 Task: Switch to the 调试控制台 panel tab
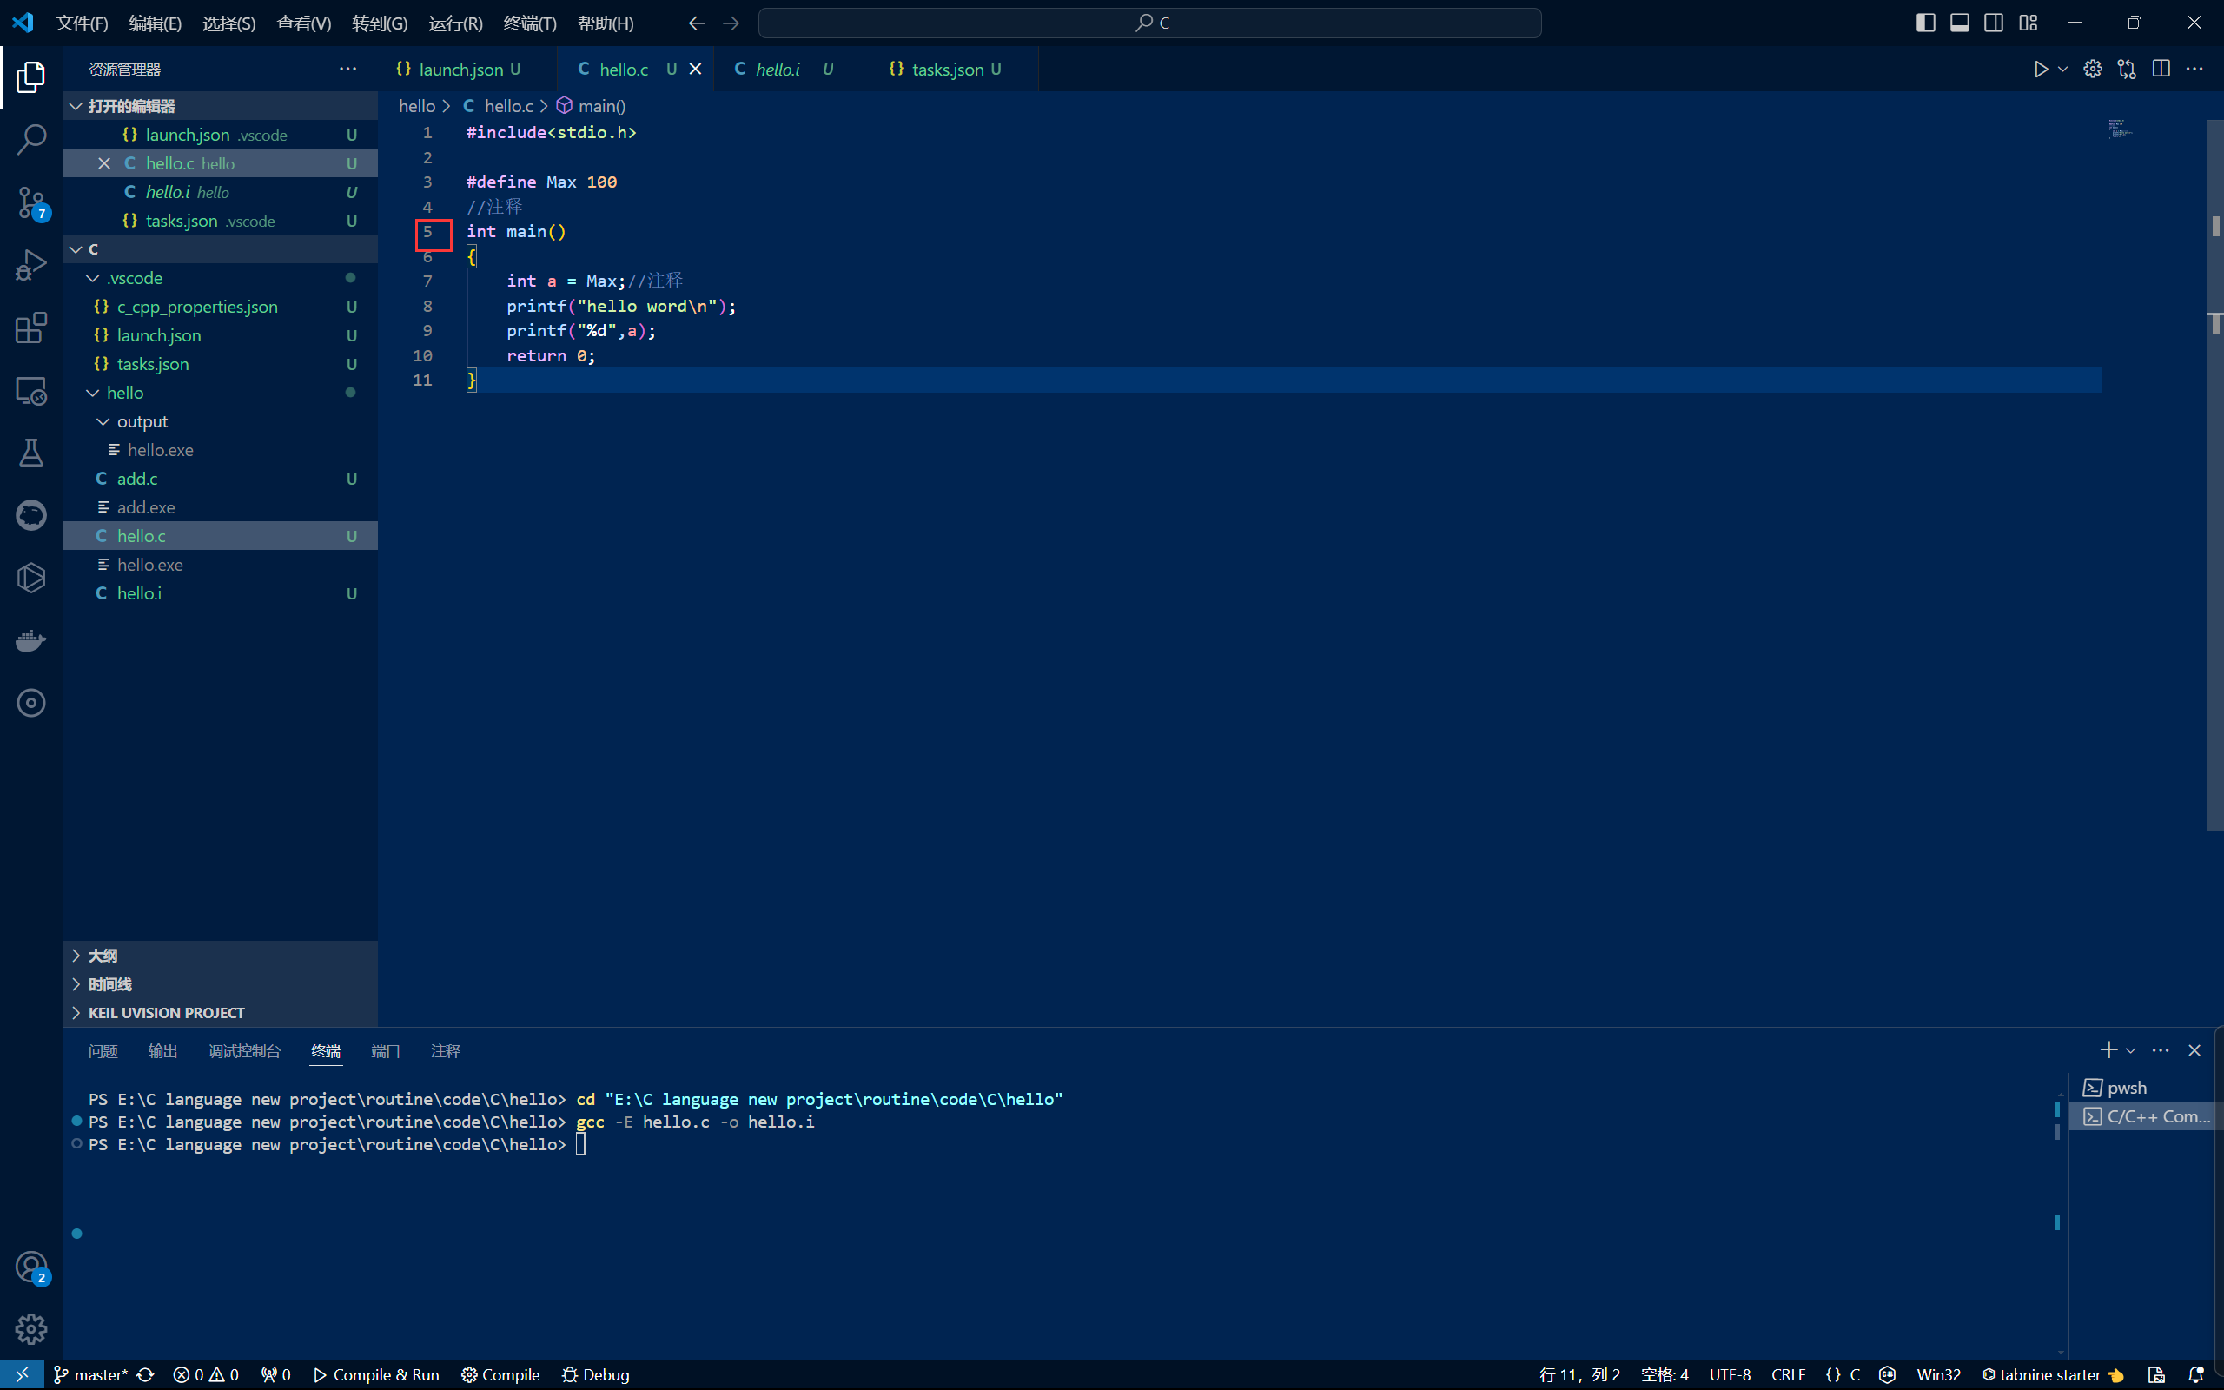244,1051
